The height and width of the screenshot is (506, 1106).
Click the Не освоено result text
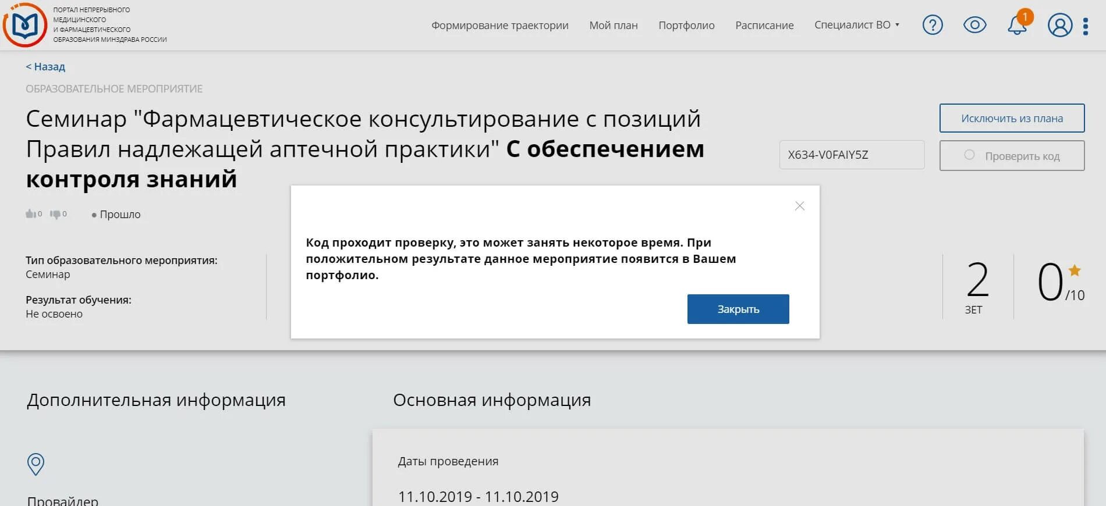pos(54,314)
